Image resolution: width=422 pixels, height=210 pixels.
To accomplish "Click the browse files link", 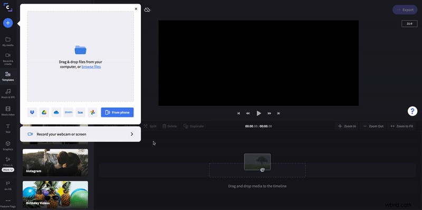I will point(91,67).
